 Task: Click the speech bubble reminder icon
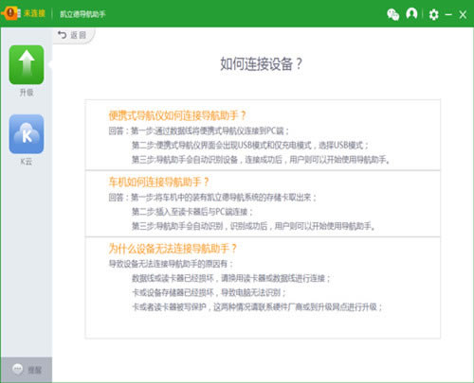click(x=17, y=369)
